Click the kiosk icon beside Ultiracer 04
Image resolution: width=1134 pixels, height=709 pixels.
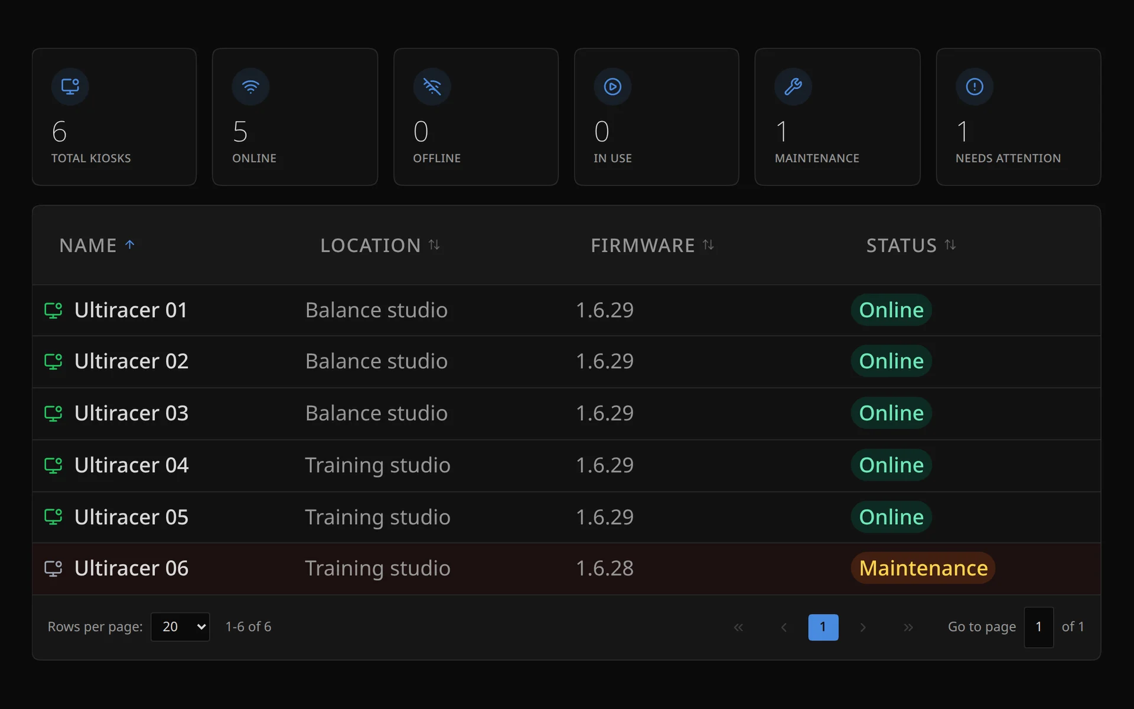click(53, 465)
